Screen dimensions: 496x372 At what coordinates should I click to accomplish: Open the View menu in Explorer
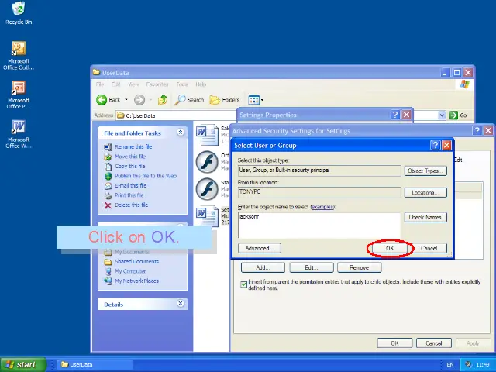133,84
